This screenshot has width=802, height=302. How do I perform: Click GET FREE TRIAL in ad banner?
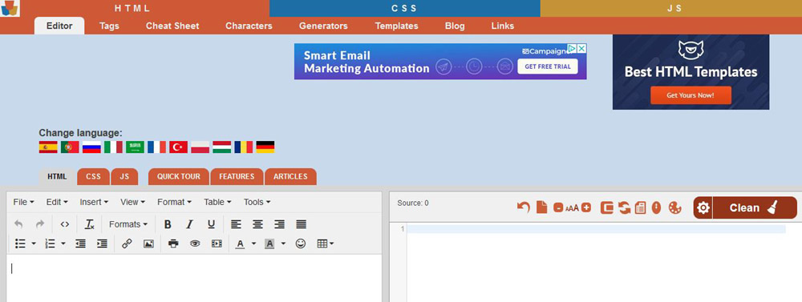[547, 66]
